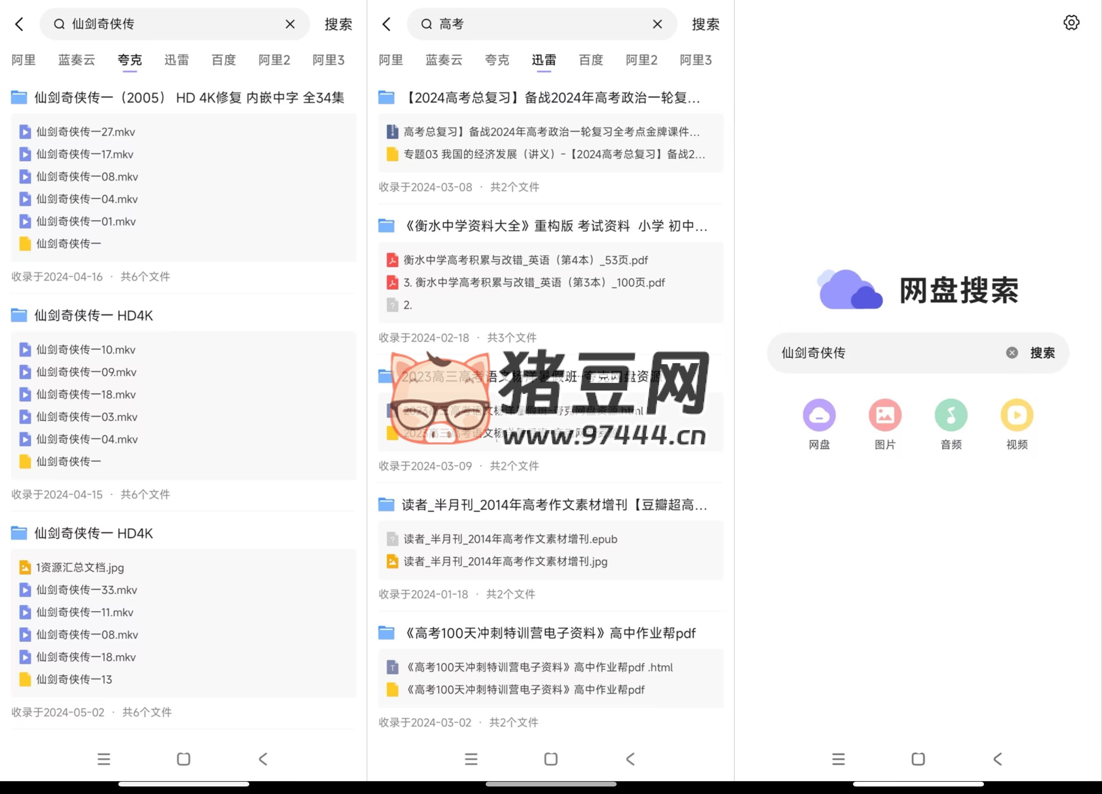Go back from 高考 search screen
The width and height of the screenshot is (1102, 794).
point(387,24)
